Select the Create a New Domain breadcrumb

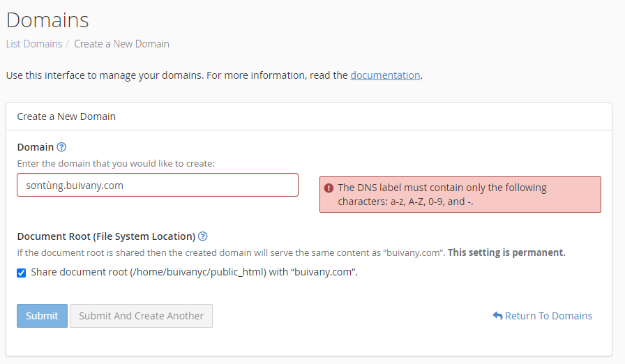point(121,44)
